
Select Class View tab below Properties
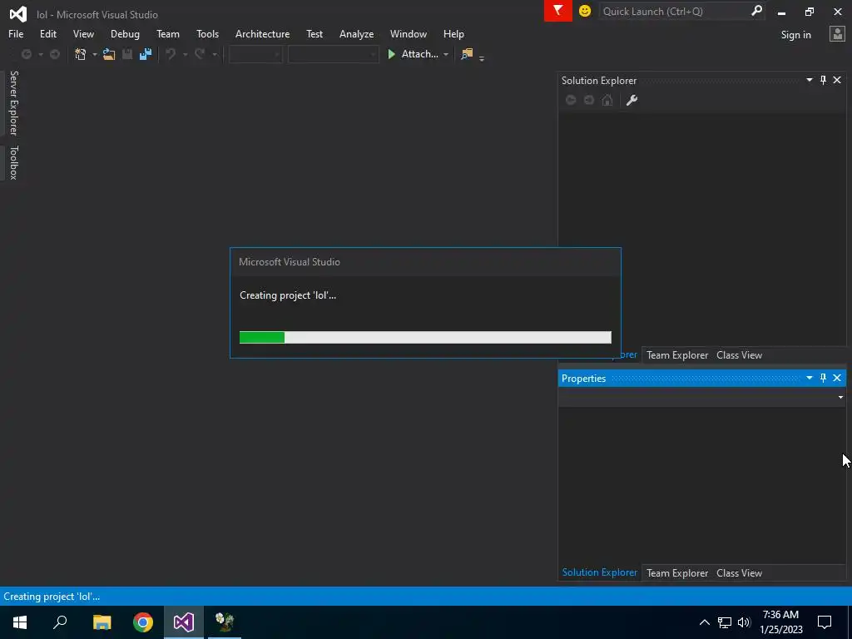click(739, 572)
